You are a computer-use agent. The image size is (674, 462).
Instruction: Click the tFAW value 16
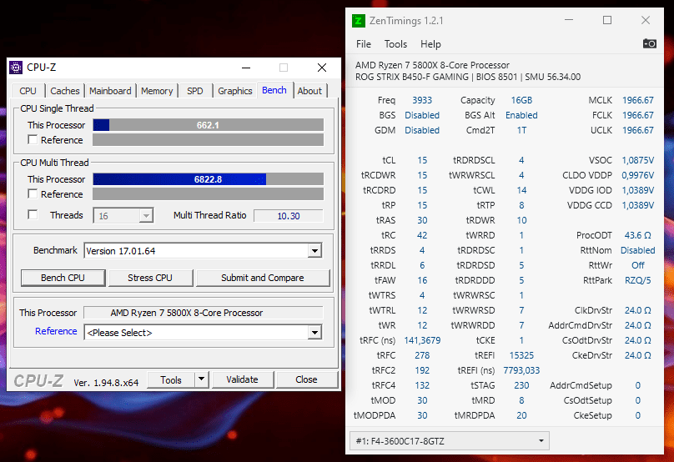point(422,280)
